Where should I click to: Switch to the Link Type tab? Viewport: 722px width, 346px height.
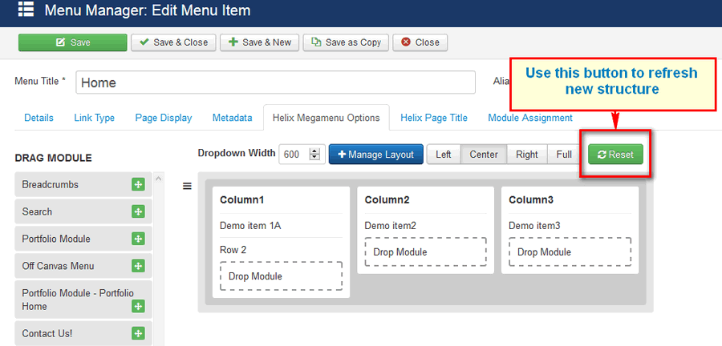click(x=94, y=118)
